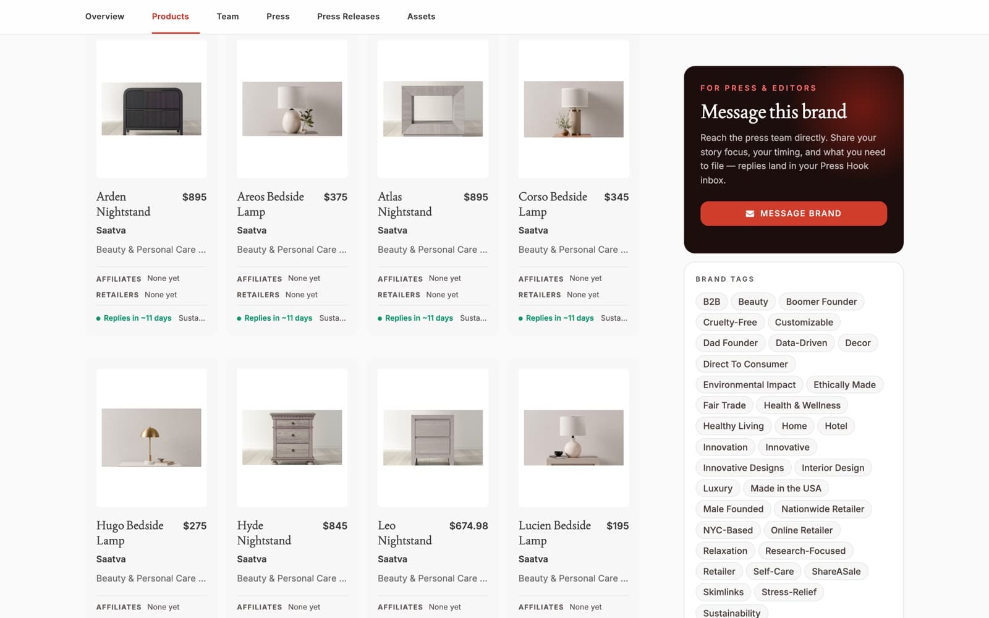
Task: Open the Atlas Nightstand product image
Action: coord(433,109)
